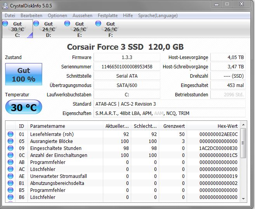This screenshot has height=209, width=255.
Task: Open the Festplatte menu
Action: [x=108, y=16]
